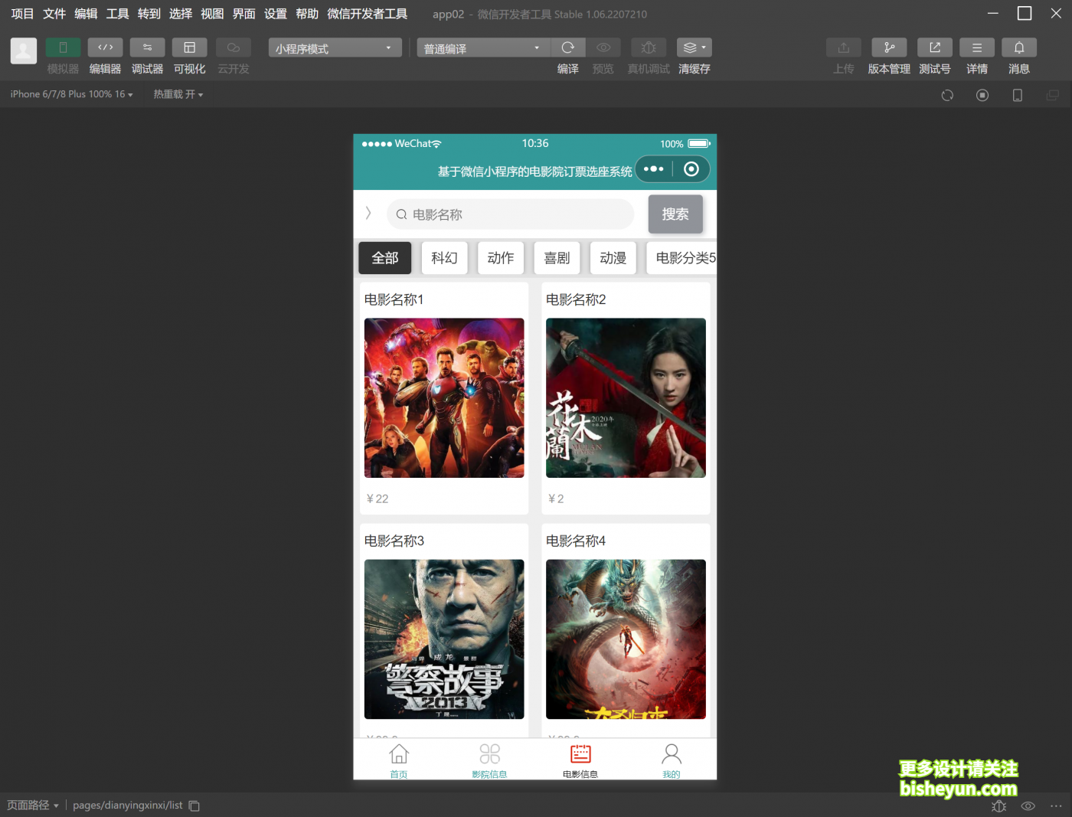
Task: Open the 电影名称1 Avengers poster
Action: [x=444, y=398]
